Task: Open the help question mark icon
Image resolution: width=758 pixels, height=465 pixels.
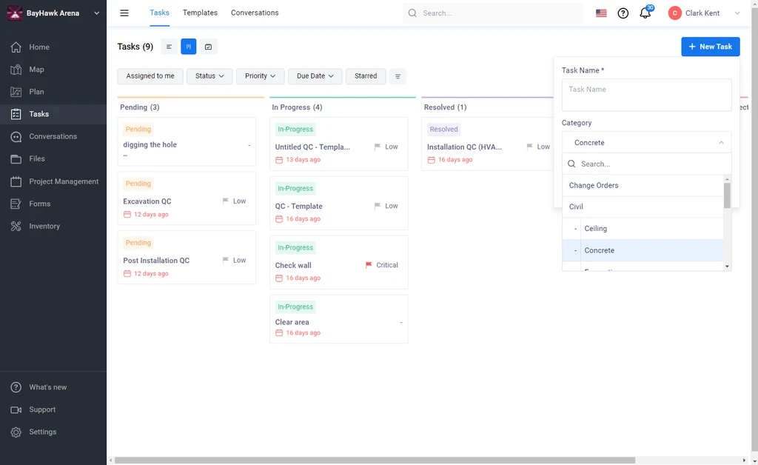Action: tap(623, 13)
